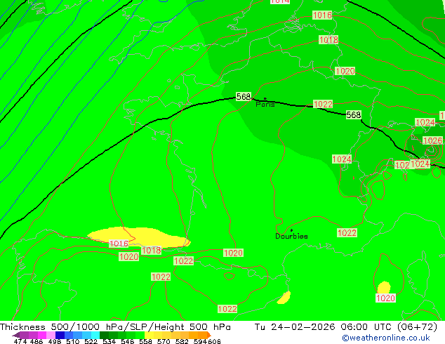Screen dimensions: 445x344
Task: Select the black dot marking Paris
Action: coord(265,99)
